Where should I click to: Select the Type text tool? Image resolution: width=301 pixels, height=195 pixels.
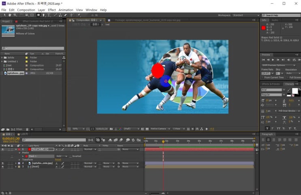(x=49, y=15)
